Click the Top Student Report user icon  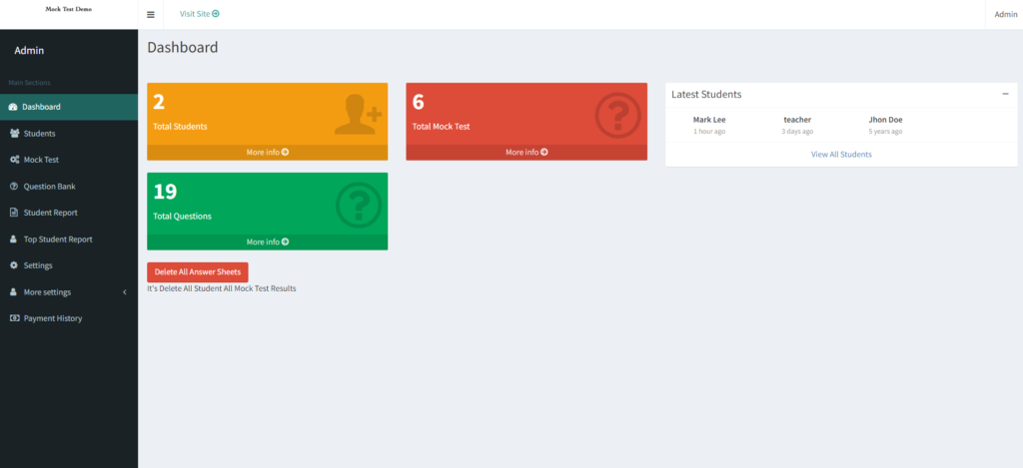click(13, 239)
